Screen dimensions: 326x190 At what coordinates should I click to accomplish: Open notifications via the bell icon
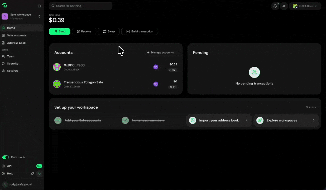[275, 6]
